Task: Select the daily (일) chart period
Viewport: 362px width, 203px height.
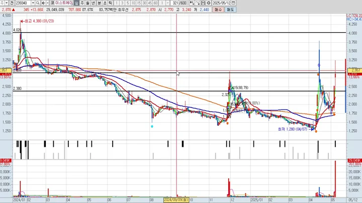Action: tap(76, 3)
